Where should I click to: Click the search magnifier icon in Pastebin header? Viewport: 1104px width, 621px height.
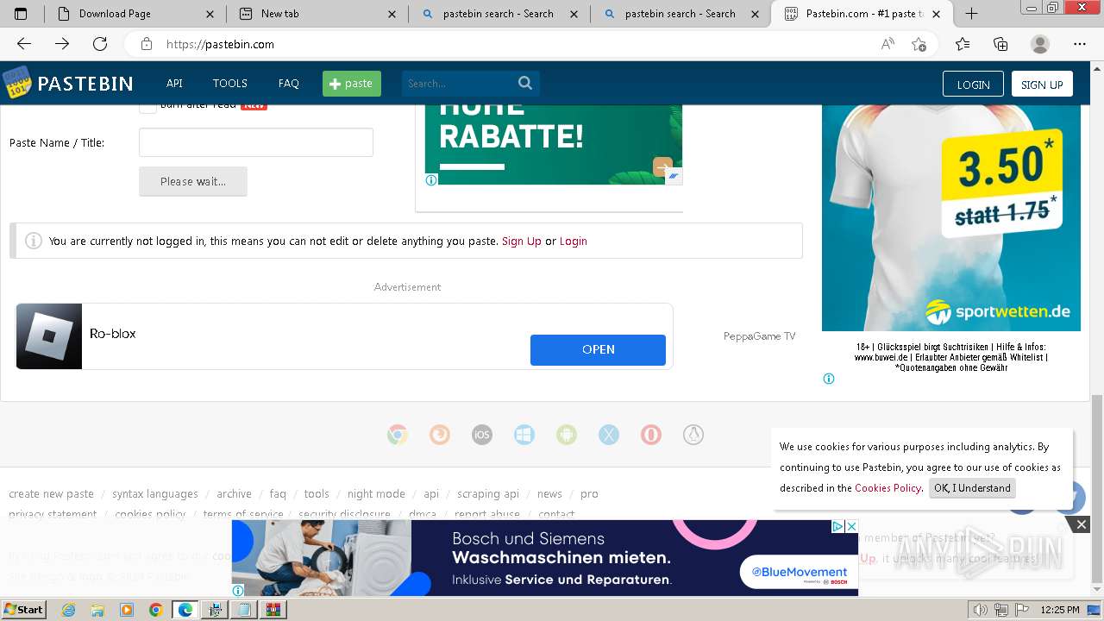point(525,83)
